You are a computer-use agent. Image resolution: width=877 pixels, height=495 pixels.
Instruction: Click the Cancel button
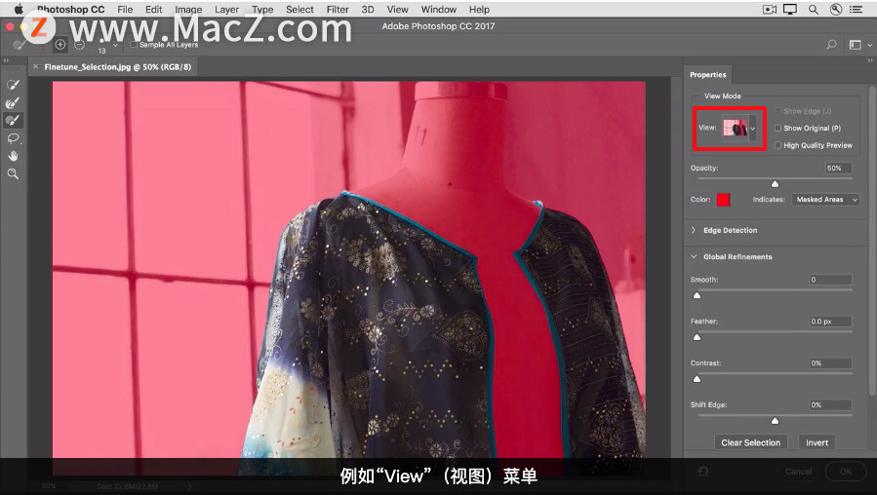click(x=798, y=472)
